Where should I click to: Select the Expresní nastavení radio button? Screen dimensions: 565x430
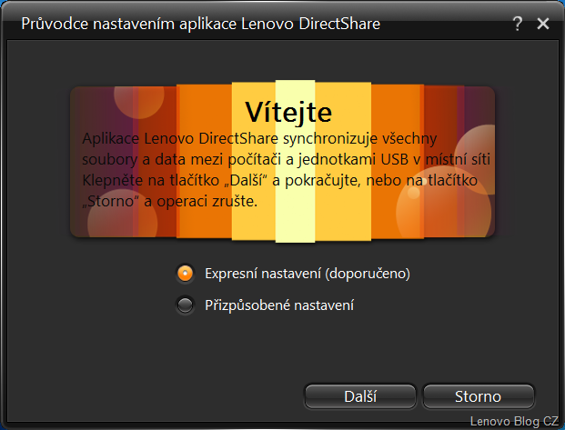pos(186,274)
